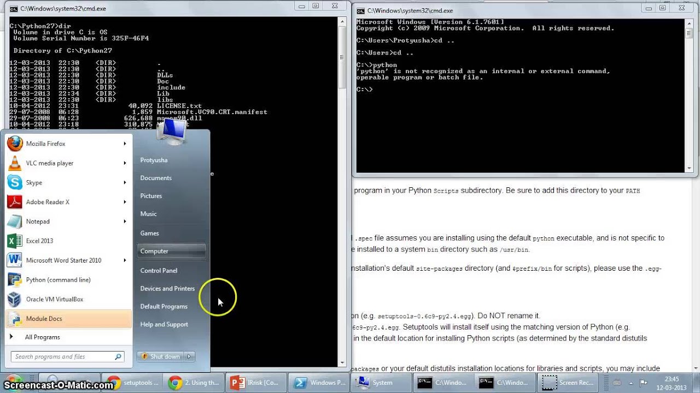This screenshot has width=700, height=393.
Task: Open the Oracle VM VirtualBox icon
Action: click(x=15, y=299)
